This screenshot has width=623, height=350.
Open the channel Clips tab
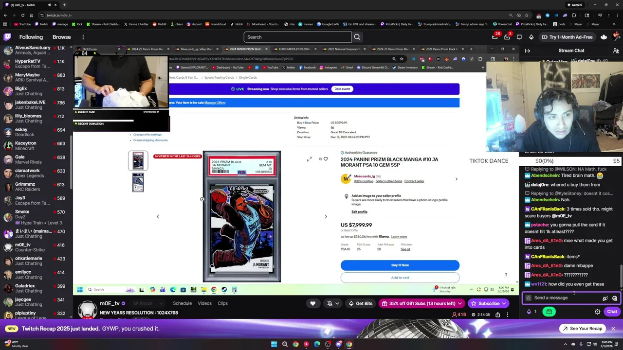(222, 303)
